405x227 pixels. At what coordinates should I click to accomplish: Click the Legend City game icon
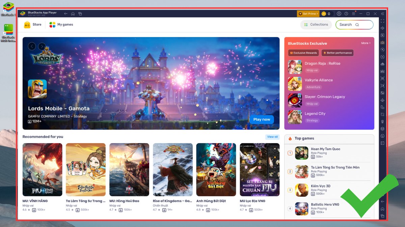click(x=295, y=117)
